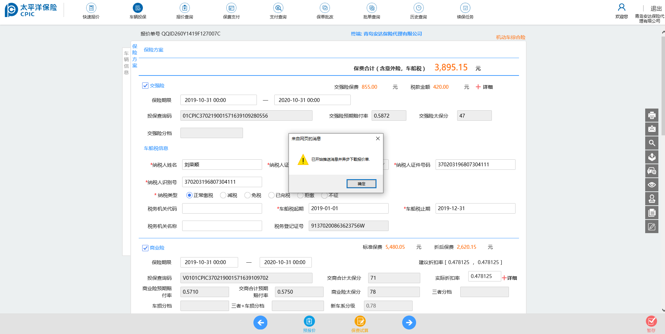Toggle the 商业险 checkbox

point(145,248)
